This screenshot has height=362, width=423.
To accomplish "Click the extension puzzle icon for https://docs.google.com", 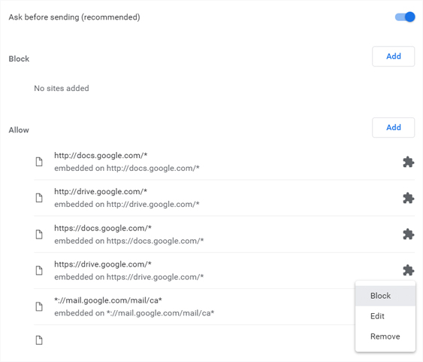I will tap(409, 234).
